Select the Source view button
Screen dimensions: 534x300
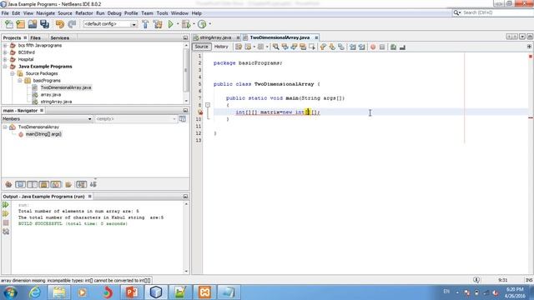[x=201, y=47]
